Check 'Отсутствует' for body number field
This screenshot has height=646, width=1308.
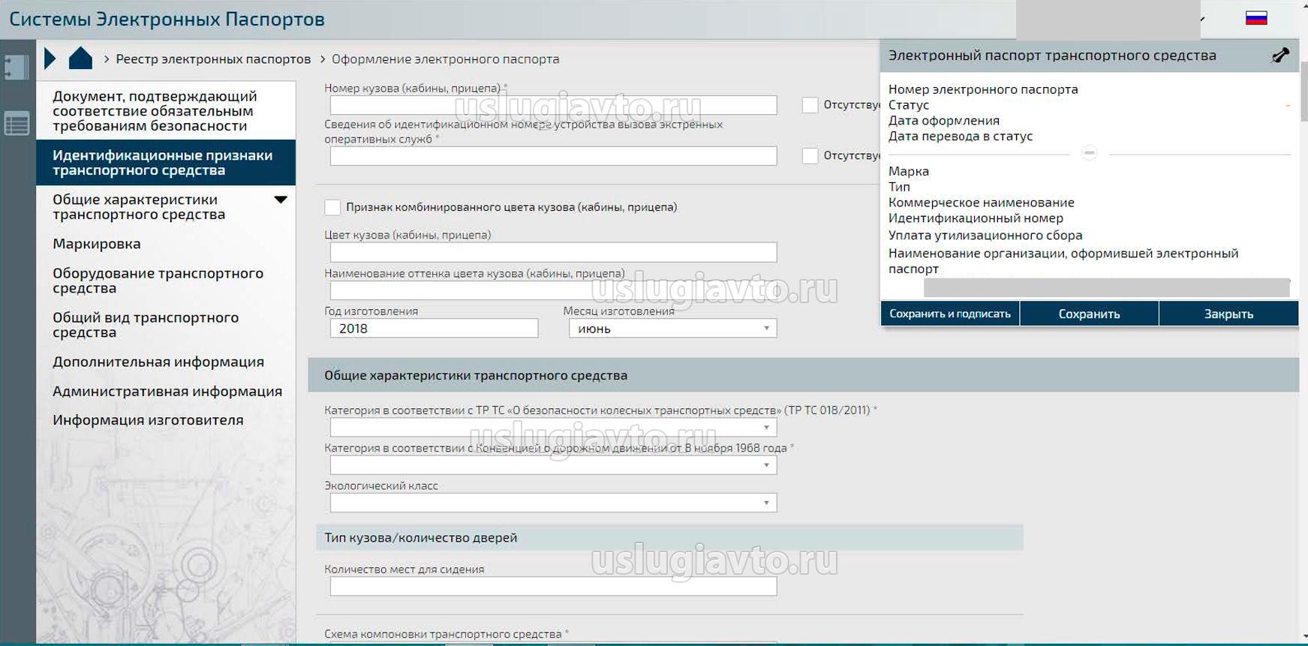810,105
